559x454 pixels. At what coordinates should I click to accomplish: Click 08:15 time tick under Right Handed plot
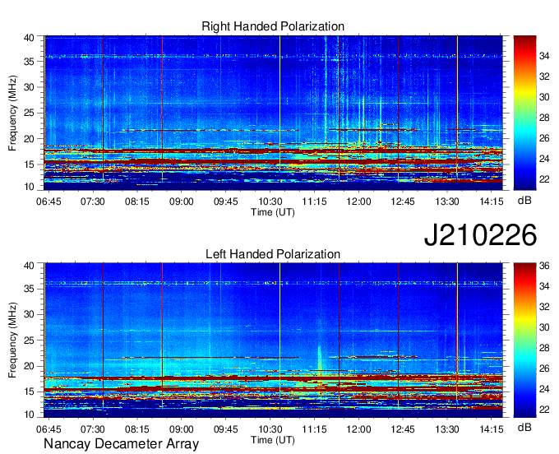pyautogui.click(x=137, y=202)
